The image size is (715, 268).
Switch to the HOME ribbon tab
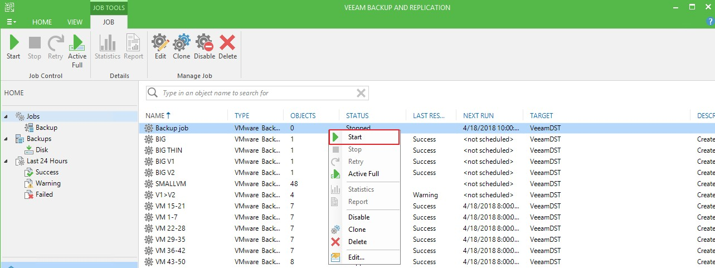pos(42,22)
